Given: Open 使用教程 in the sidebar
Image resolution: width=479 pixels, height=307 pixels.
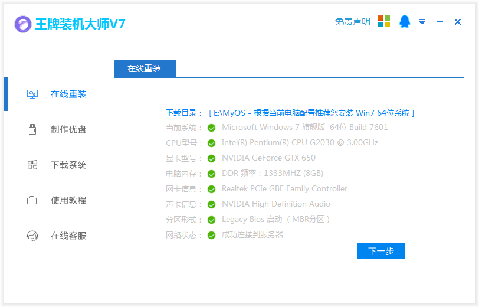Looking at the screenshot, I should pos(68,200).
